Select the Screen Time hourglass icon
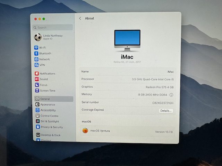Viewport: 222px width, 166px height. point(37,91)
